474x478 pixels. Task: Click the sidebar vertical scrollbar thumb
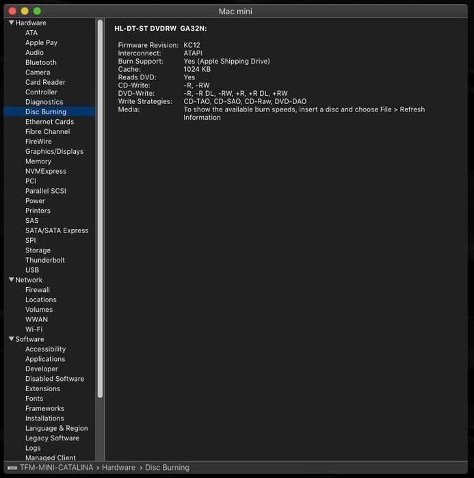(100, 209)
